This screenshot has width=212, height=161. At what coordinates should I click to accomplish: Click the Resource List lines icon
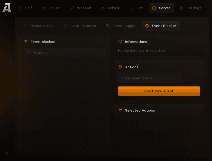coord(25,26)
